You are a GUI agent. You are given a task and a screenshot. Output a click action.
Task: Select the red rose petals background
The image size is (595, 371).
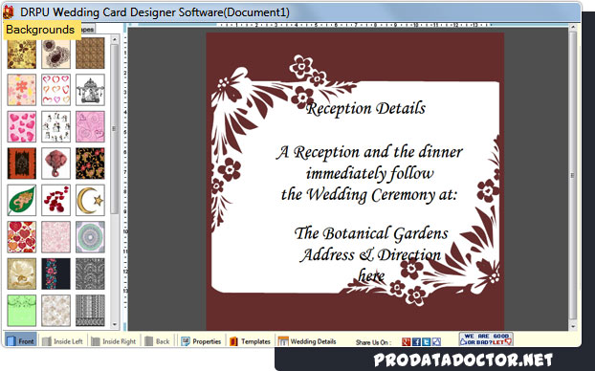point(55,200)
